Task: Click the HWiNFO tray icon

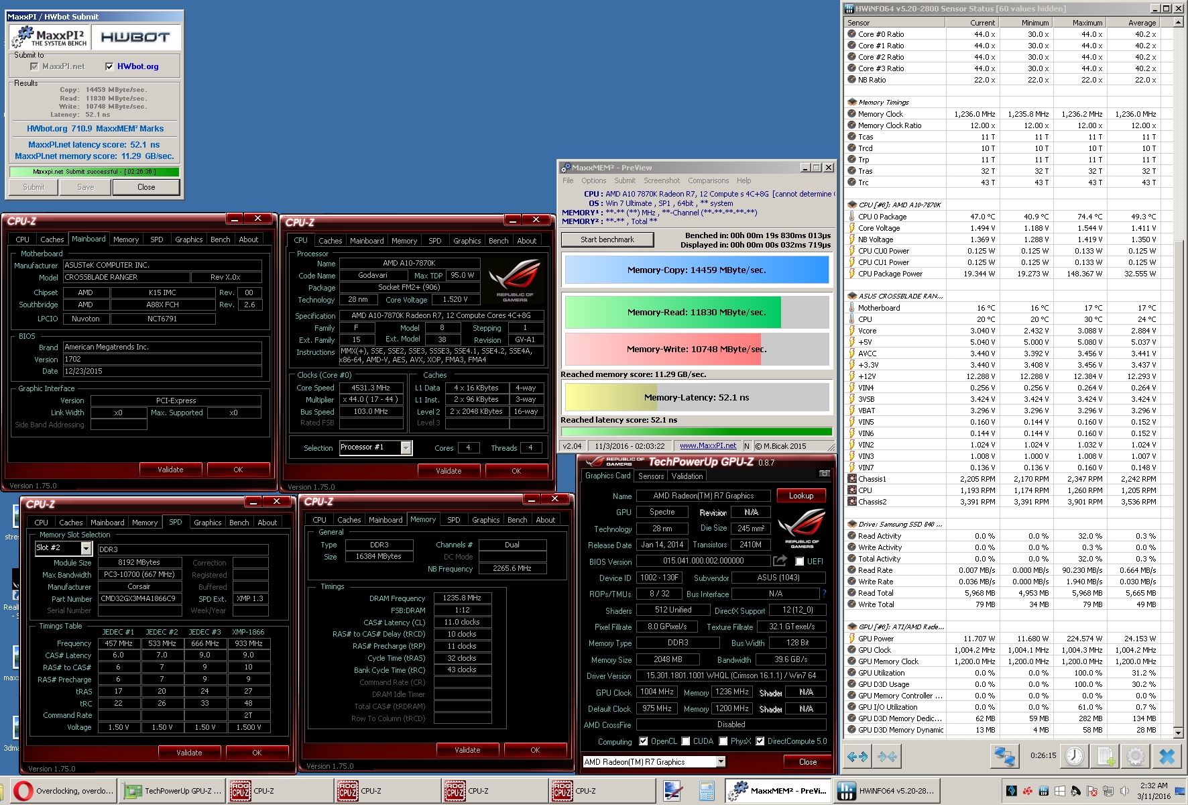Action: (x=1043, y=791)
